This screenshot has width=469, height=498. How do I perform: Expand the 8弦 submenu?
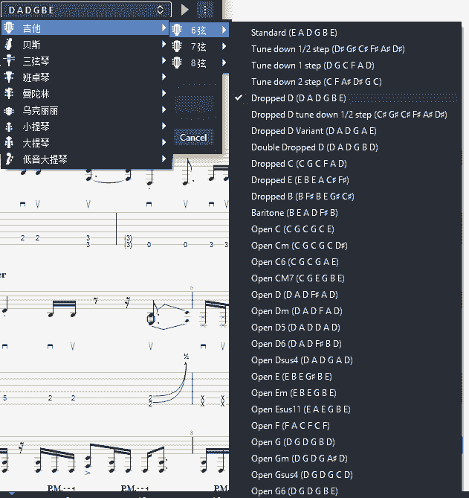click(224, 63)
